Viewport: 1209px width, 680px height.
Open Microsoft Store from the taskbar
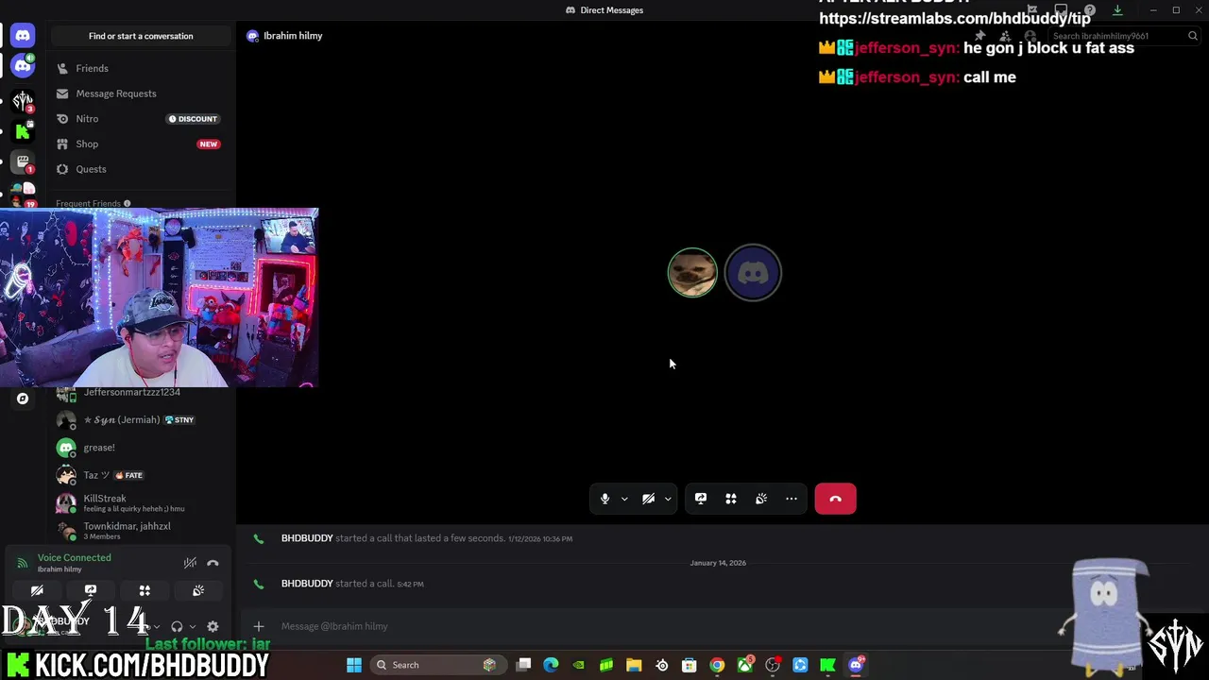[x=690, y=665]
